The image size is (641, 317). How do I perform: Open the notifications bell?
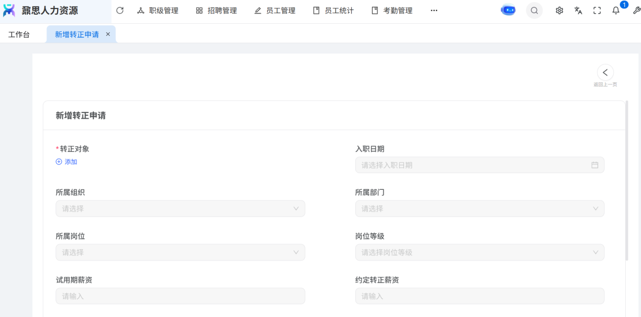pos(616,10)
